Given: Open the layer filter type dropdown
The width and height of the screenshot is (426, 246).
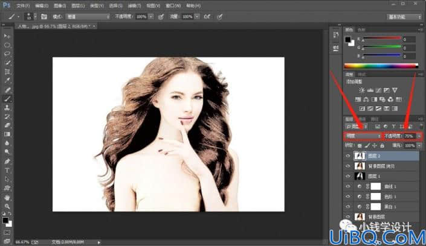Looking at the screenshot, I should (x=357, y=127).
